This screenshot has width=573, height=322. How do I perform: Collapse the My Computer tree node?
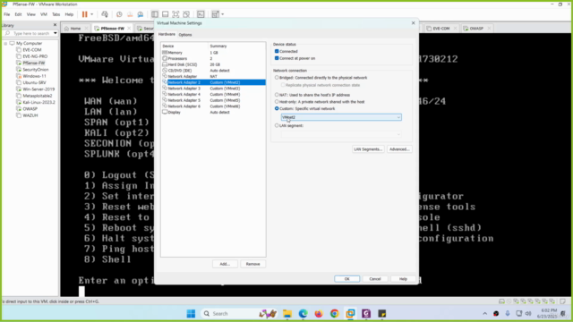coord(5,43)
